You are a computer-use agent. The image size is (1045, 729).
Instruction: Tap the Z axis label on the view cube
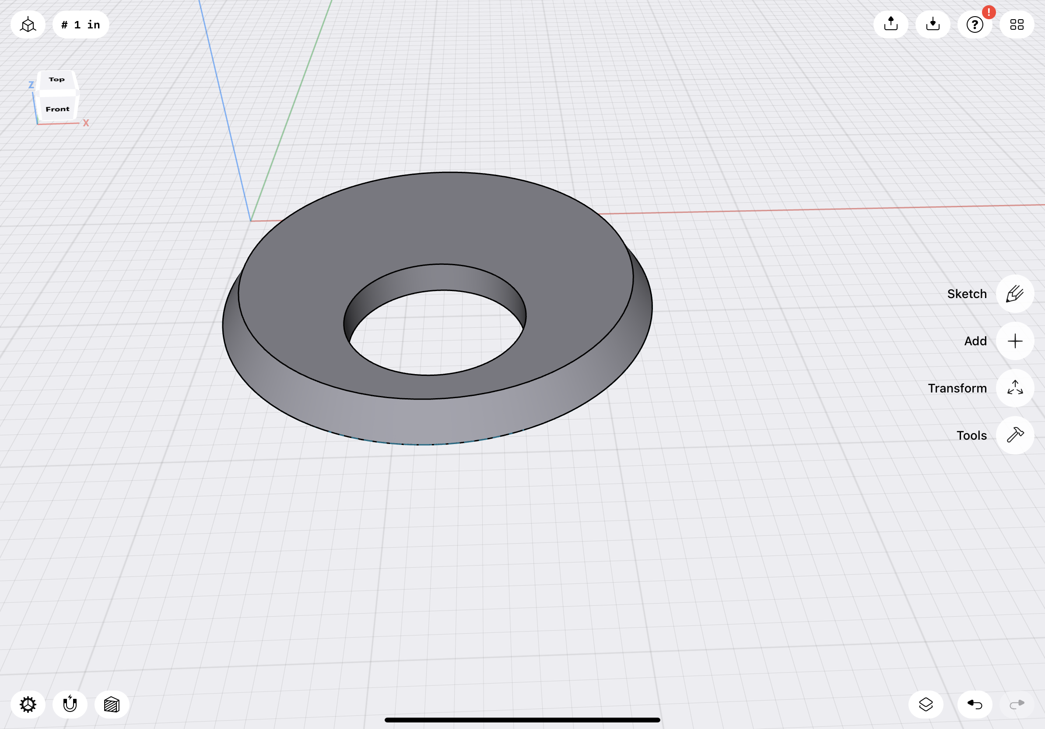[32, 85]
